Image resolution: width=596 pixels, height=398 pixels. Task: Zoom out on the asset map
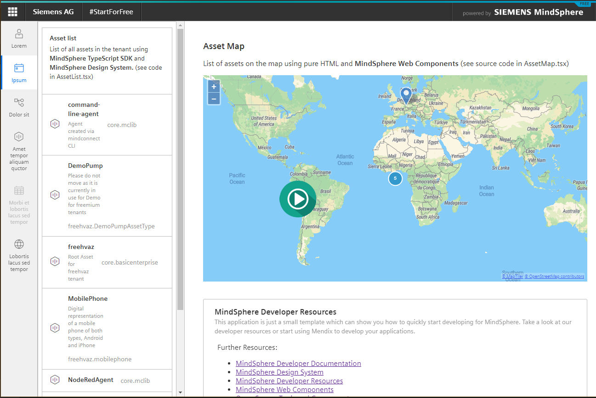[214, 99]
